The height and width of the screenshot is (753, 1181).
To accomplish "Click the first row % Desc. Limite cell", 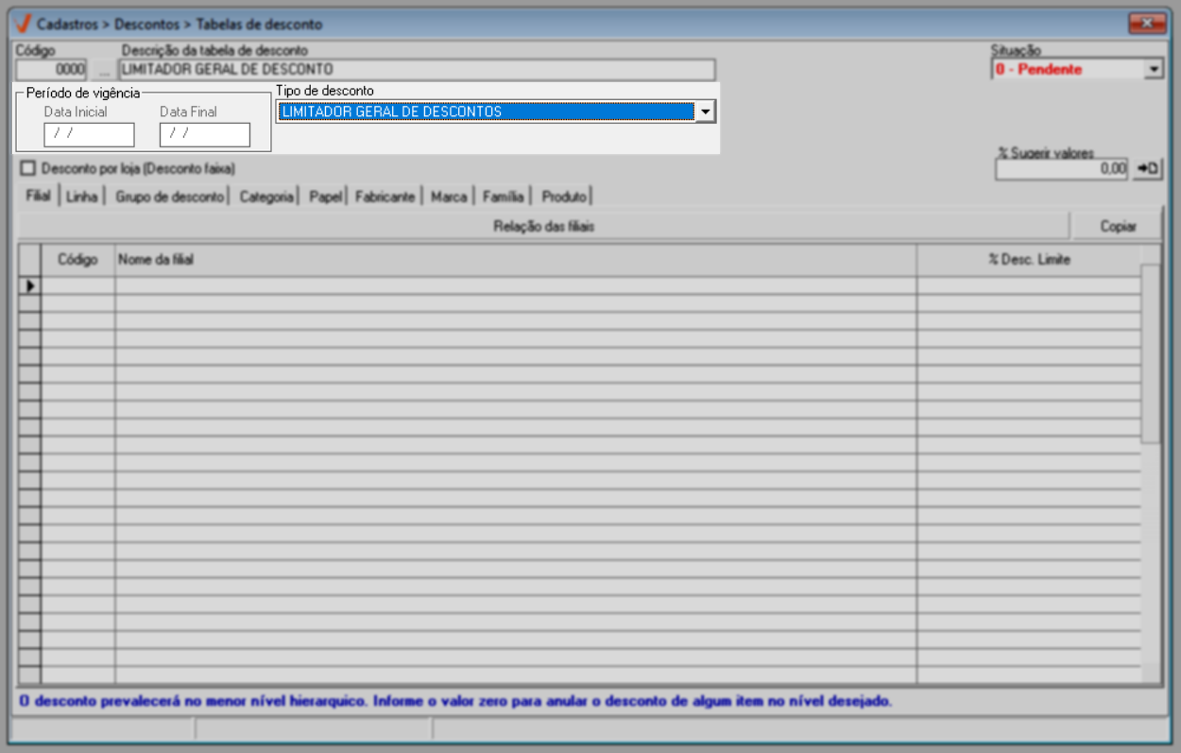I will tap(1029, 285).
